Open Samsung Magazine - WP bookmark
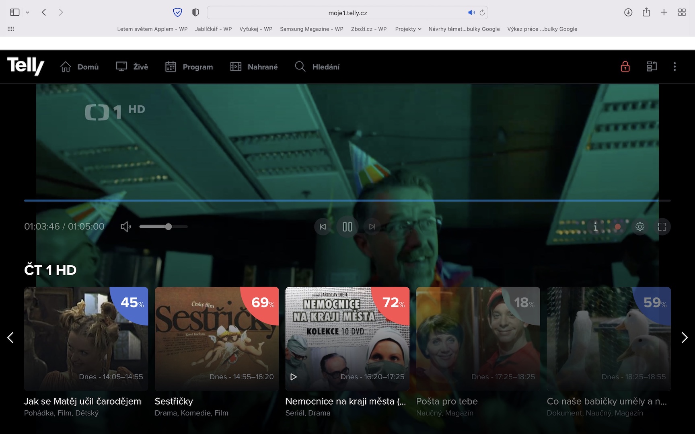Viewport: 695px width, 434px height. pos(312,29)
